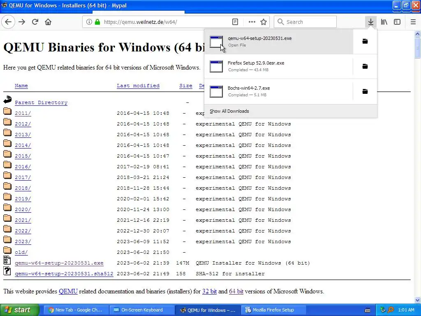Open the 2014/ directory link
The height and width of the screenshot is (316, 421).
[x=23, y=145]
